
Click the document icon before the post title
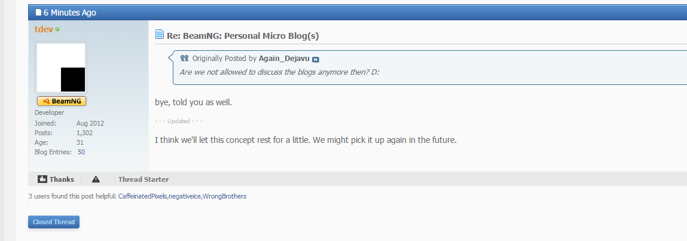click(160, 35)
